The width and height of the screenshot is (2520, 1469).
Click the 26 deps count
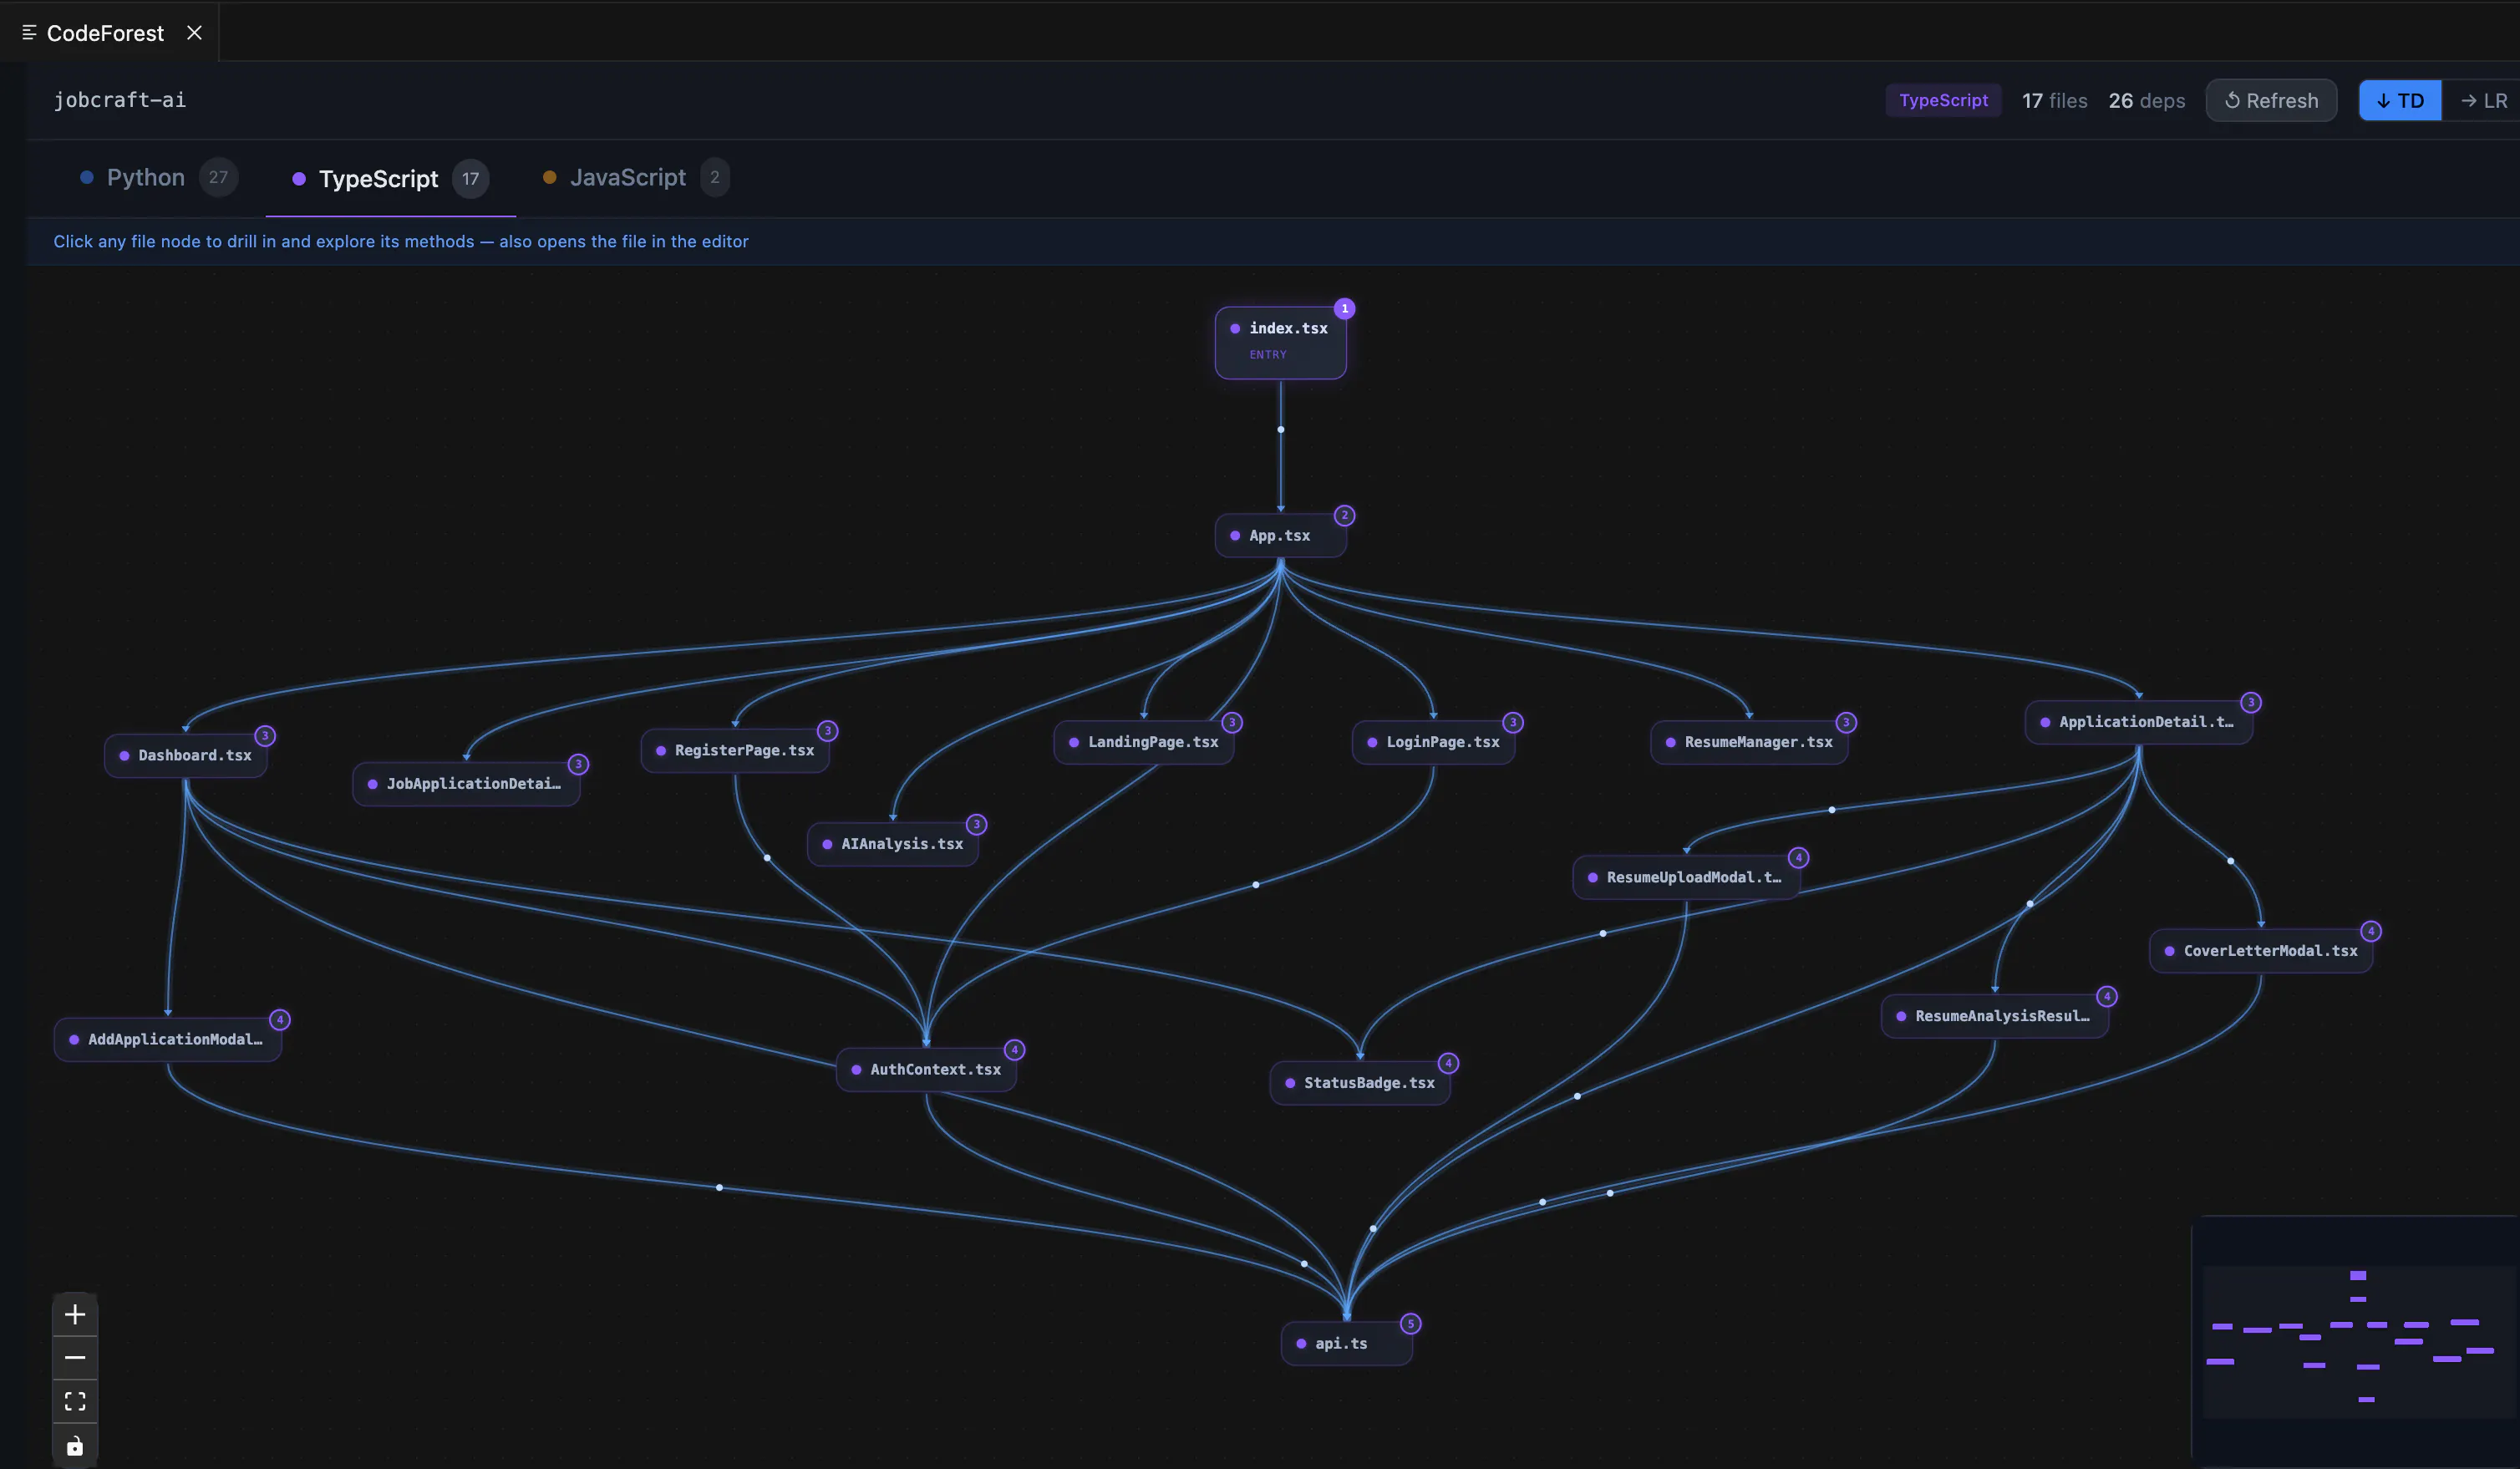(x=2146, y=101)
